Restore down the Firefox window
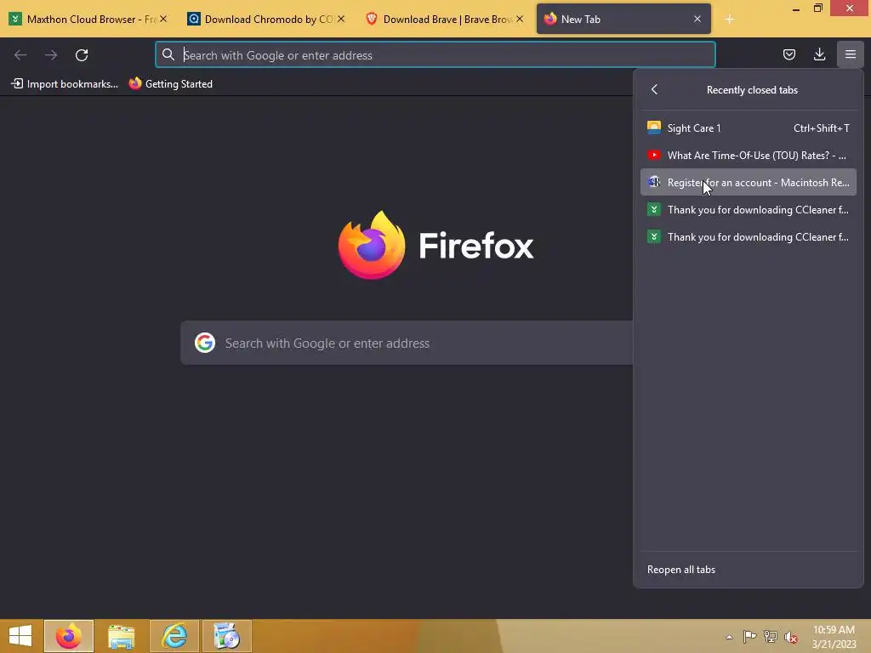Image resolution: width=871 pixels, height=653 pixels. click(817, 9)
